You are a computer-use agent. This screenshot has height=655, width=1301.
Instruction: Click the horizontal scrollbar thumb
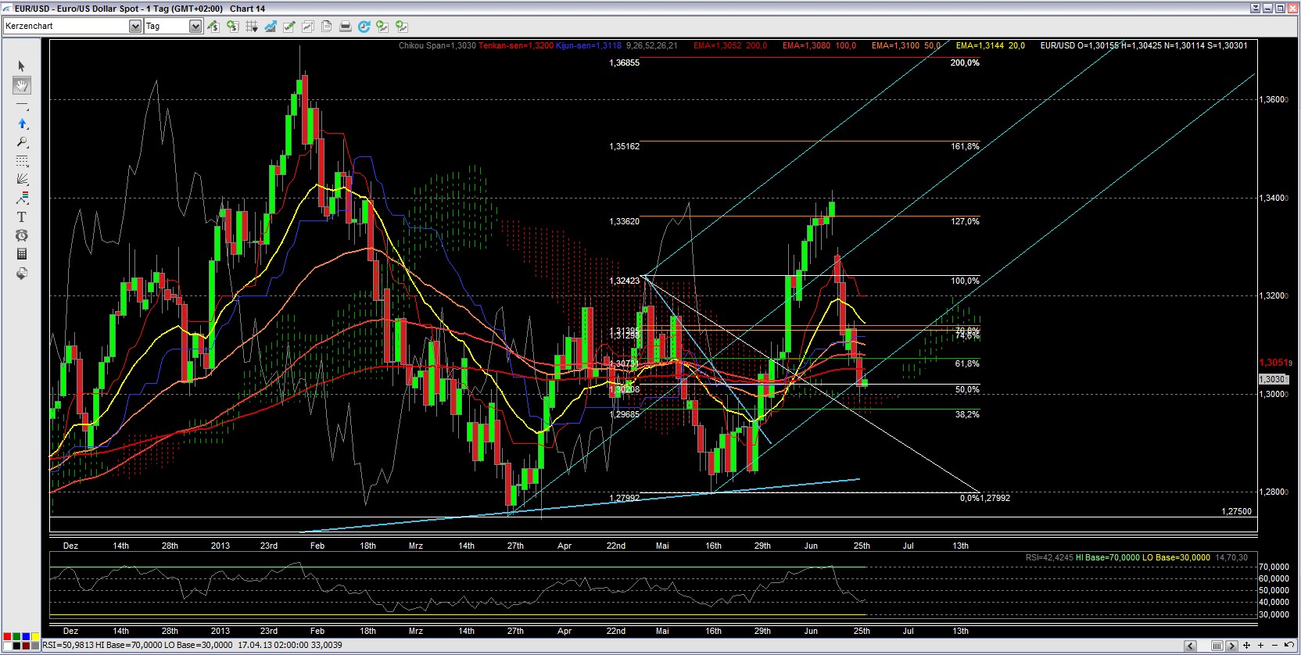[x=1217, y=646]
